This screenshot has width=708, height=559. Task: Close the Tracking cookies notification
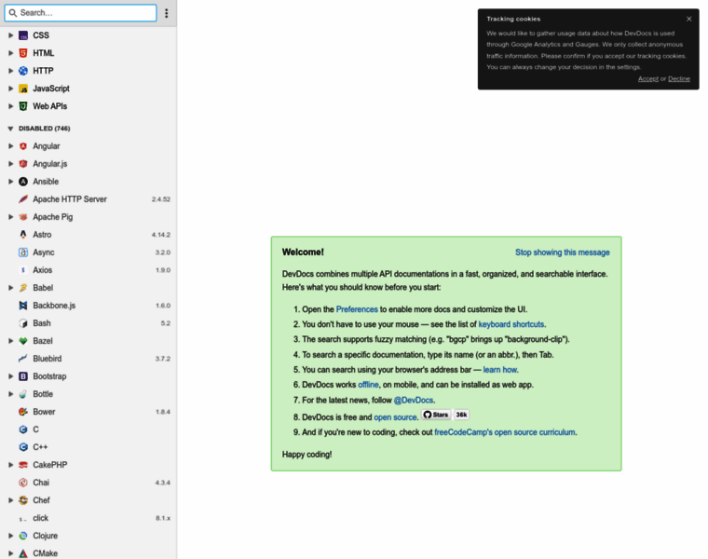(x=689, y=19)
